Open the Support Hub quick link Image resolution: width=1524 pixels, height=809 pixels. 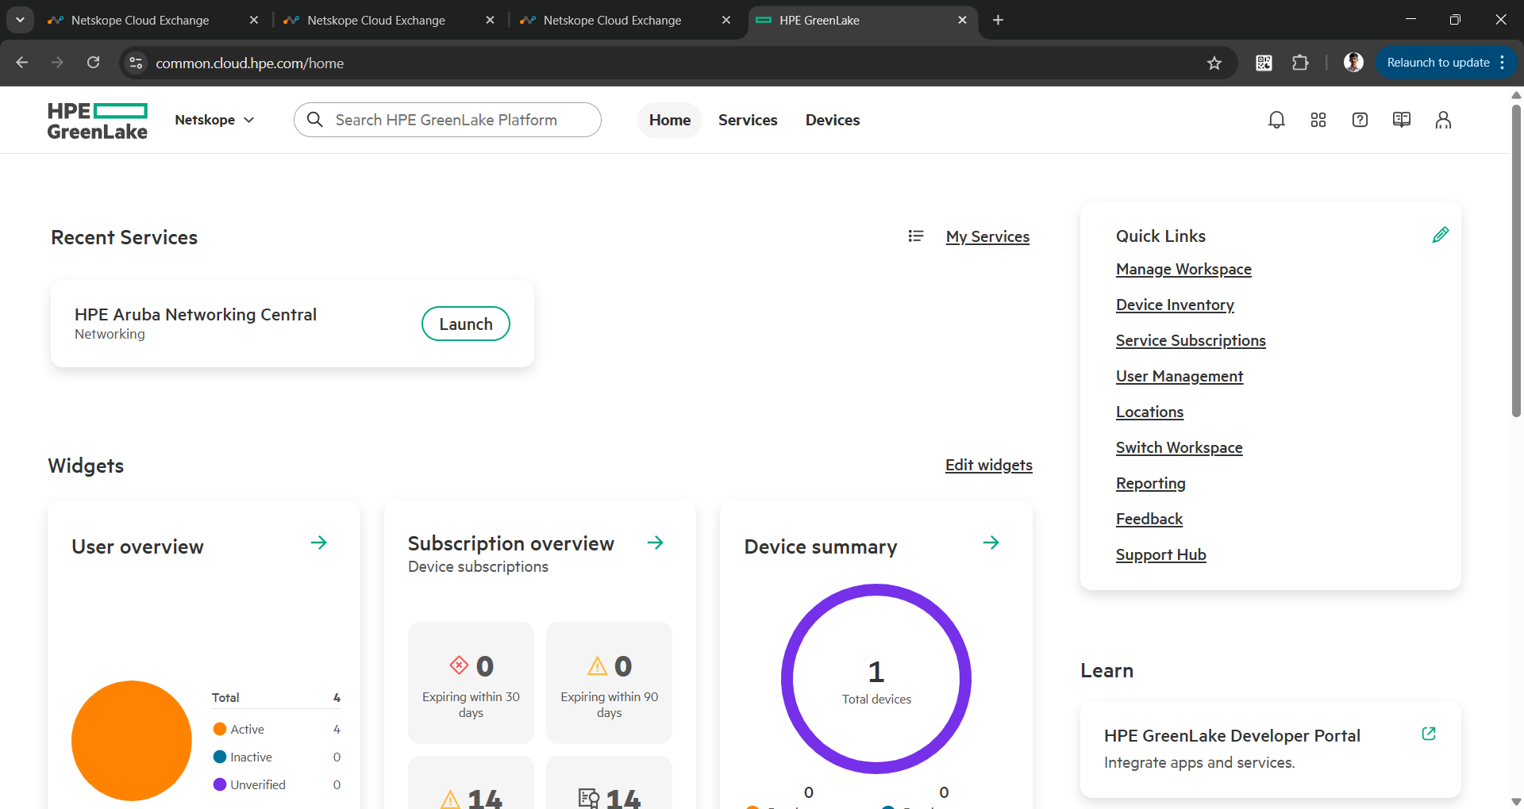click(x=1160, y=554)
